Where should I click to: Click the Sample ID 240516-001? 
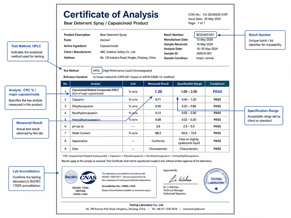(204, 53)
